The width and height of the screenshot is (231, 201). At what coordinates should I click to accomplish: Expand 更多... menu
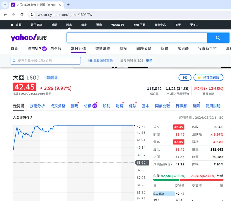pyautogui.click(x=194, y=25)
